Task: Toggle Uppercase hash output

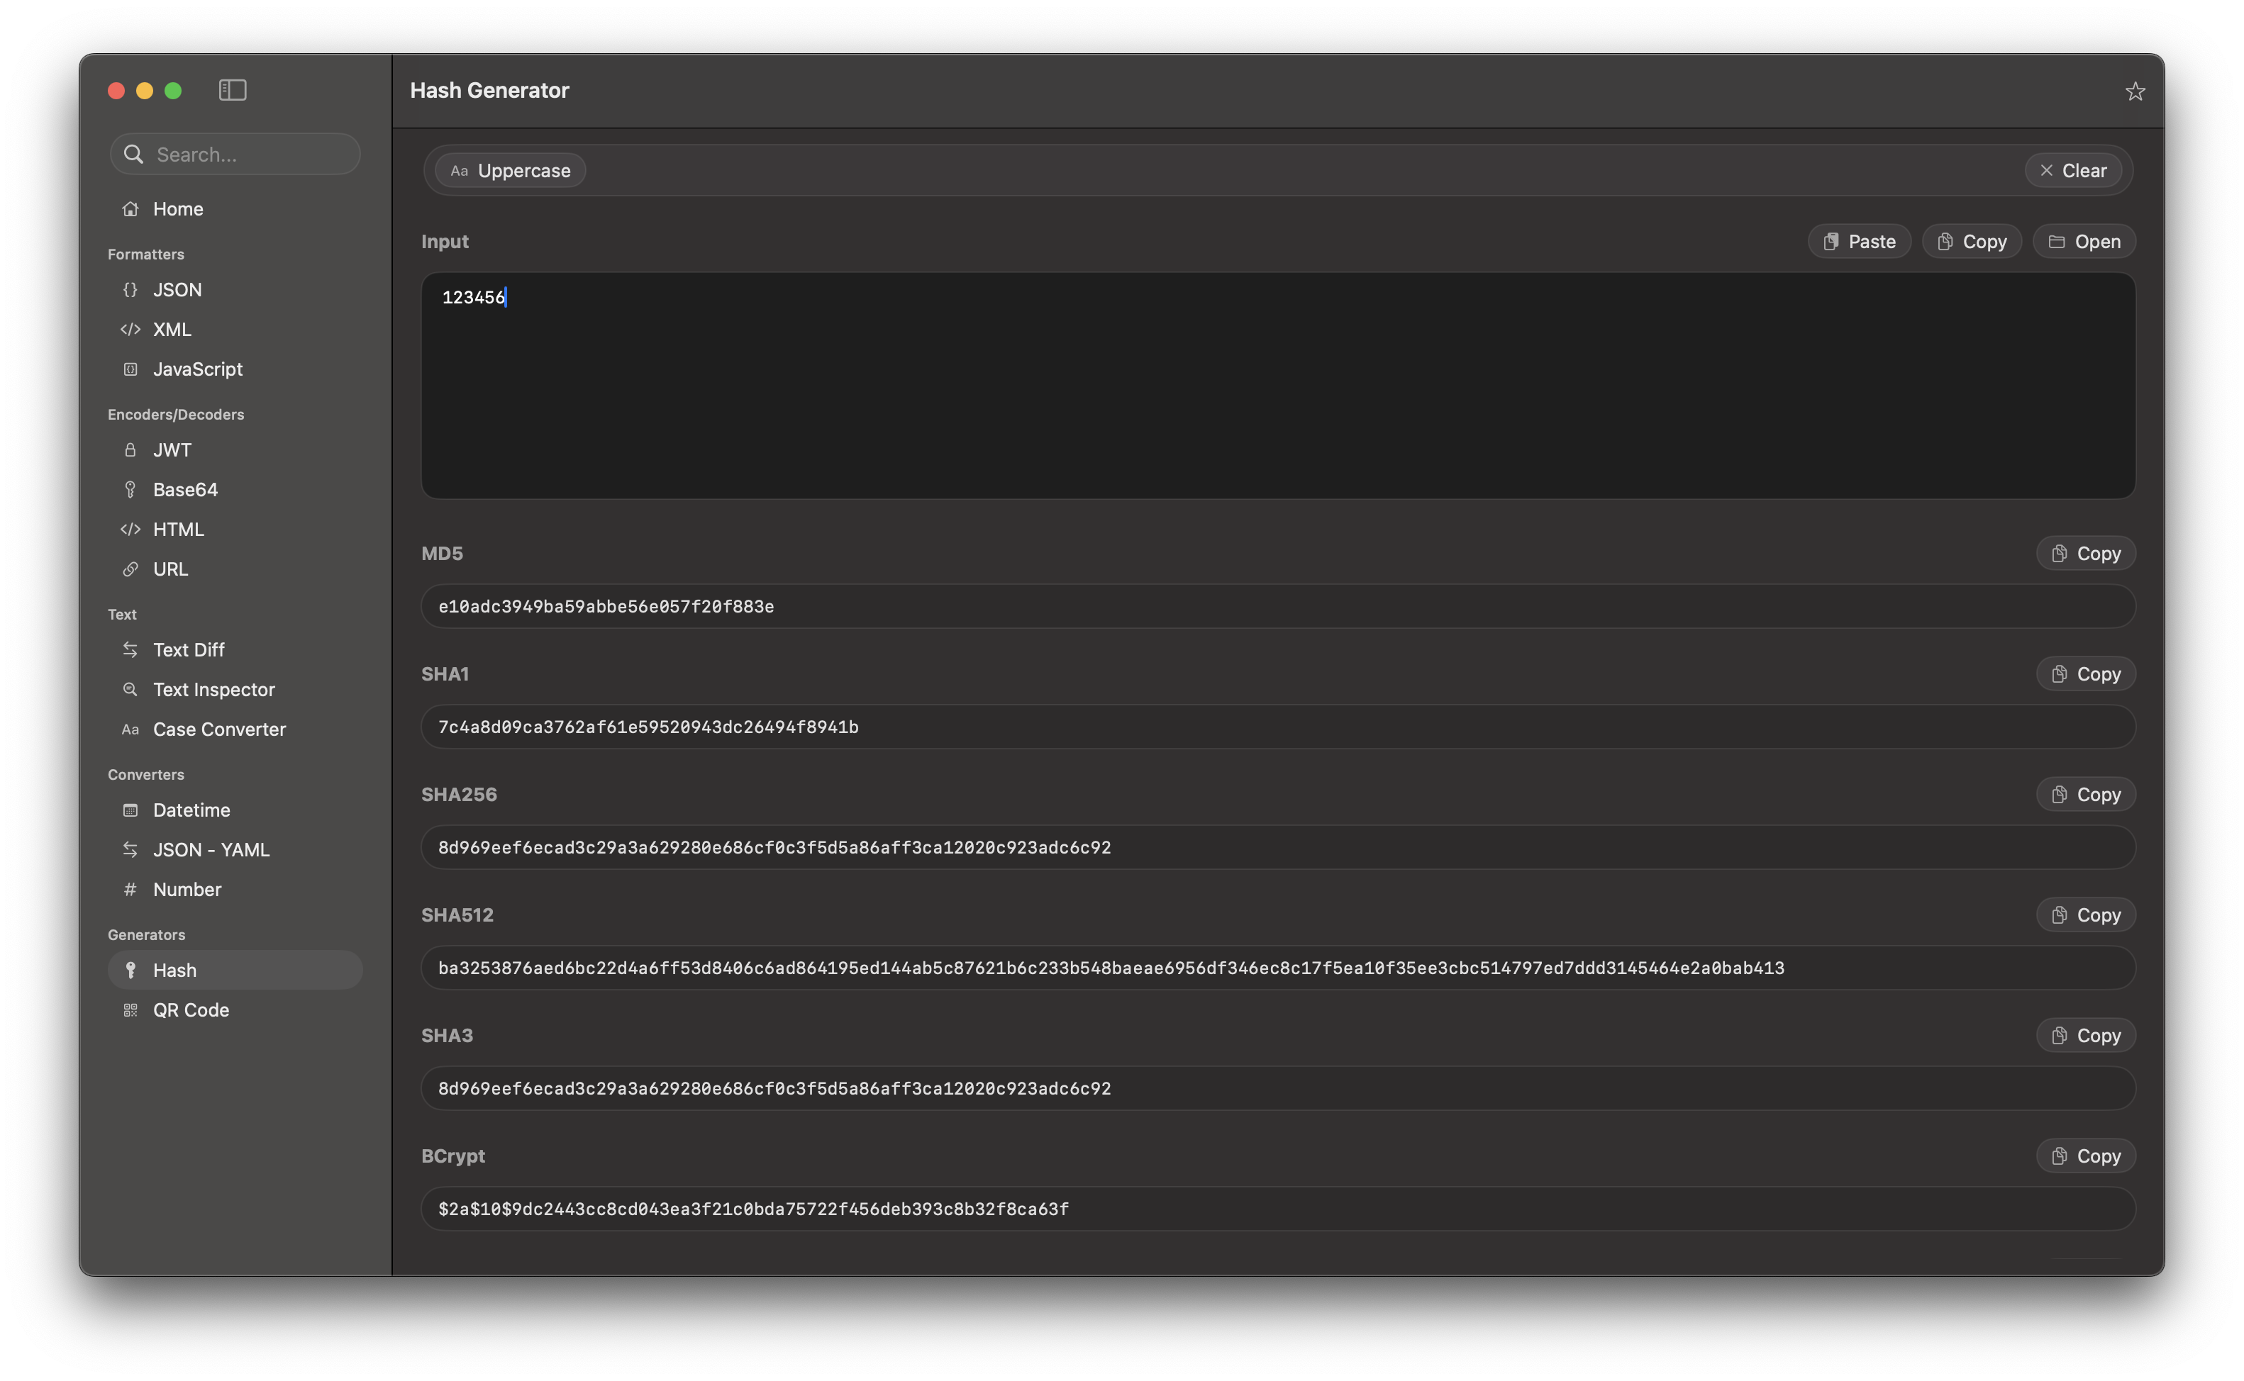Action: [510, 171]
